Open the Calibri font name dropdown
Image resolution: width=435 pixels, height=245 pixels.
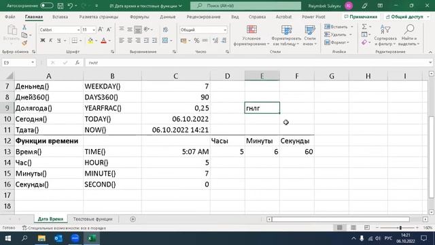click(x=78, y=30)
